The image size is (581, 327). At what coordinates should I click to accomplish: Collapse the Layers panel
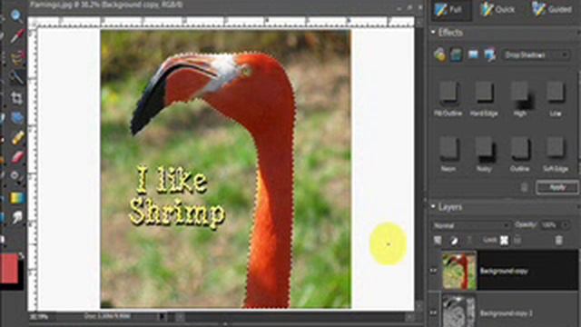pos(433,206)
